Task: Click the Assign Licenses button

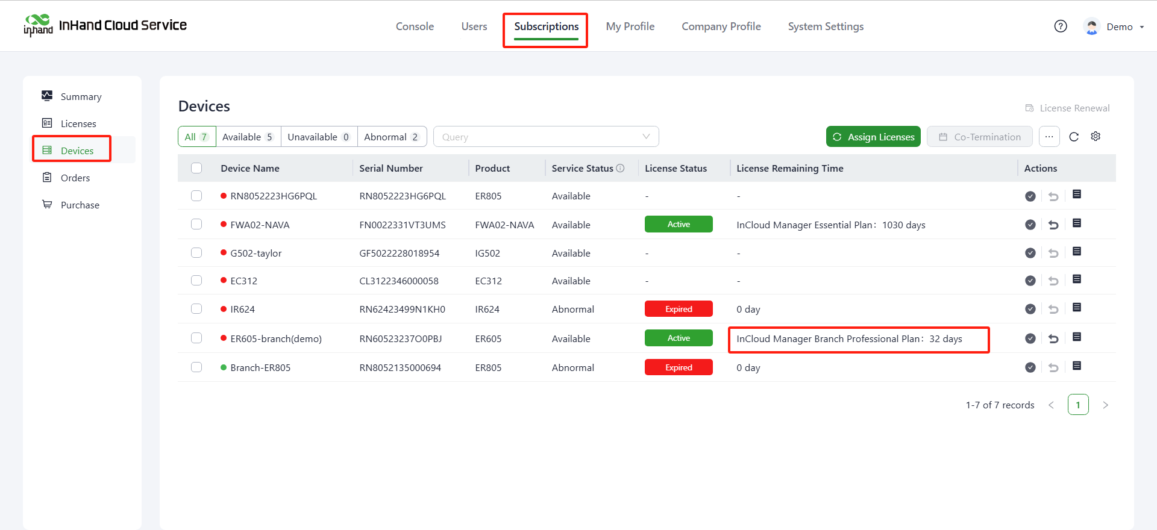Action: coord(873,137)
